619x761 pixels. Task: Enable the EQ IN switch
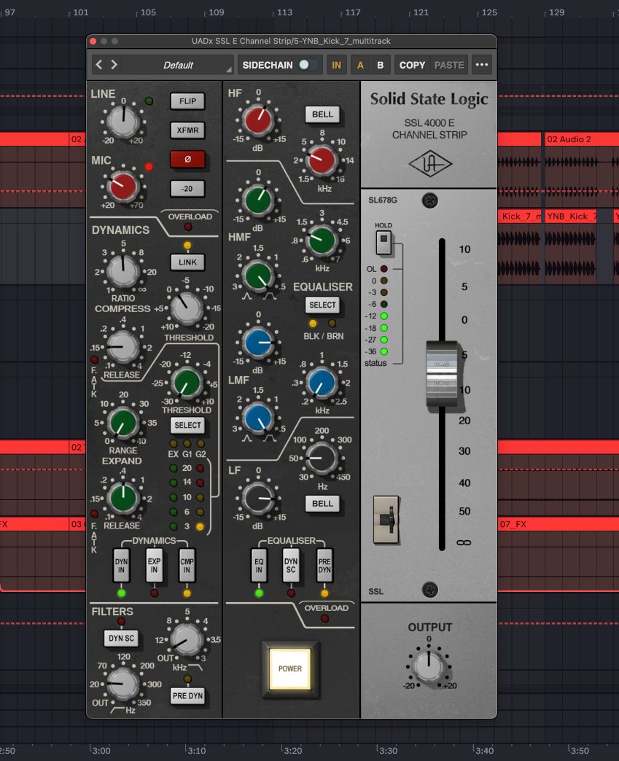point(258,566)
